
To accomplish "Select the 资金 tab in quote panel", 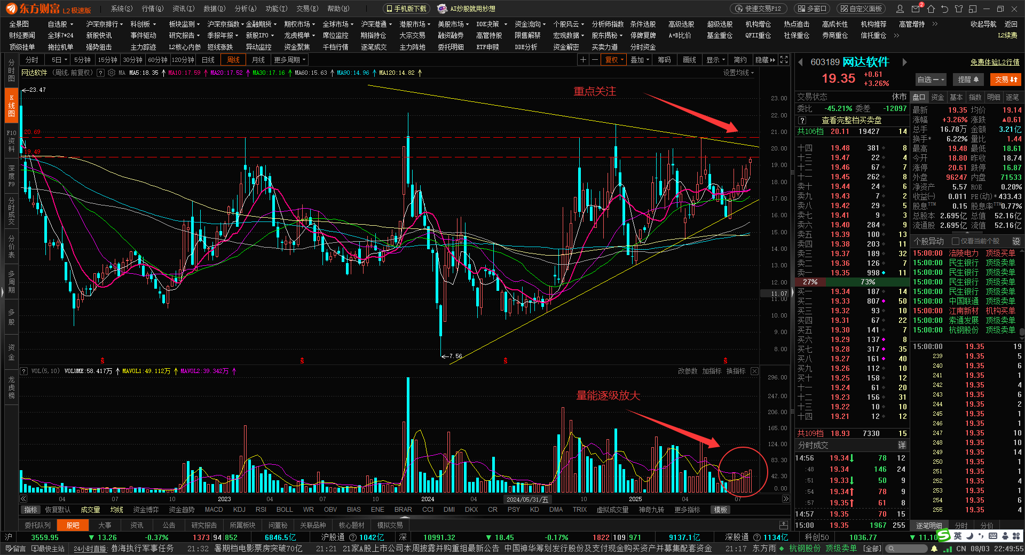I will (937, 97).
